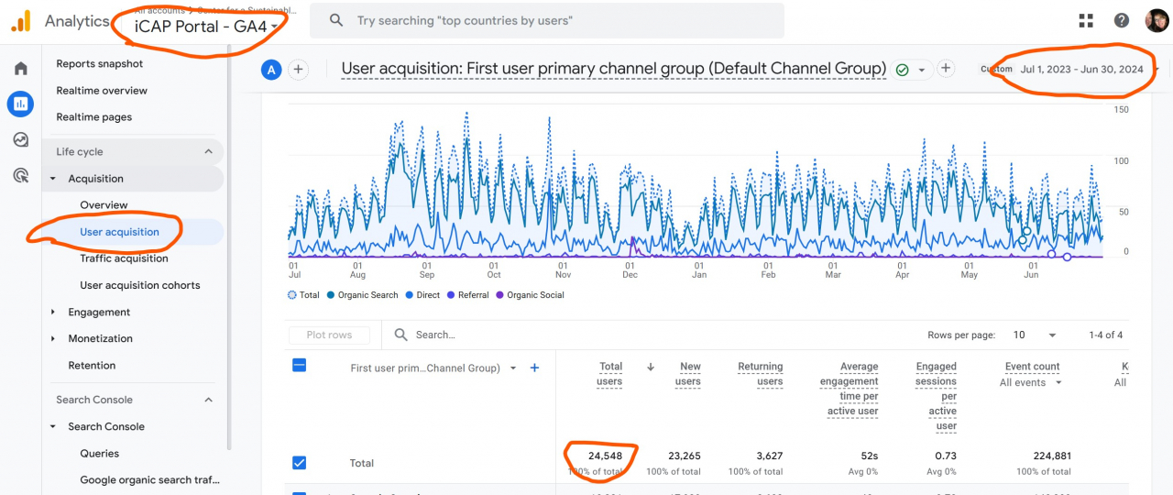Screen dimensions: 1173x495
Task: Click the All Users segment A badge
Action: (271, 69)
